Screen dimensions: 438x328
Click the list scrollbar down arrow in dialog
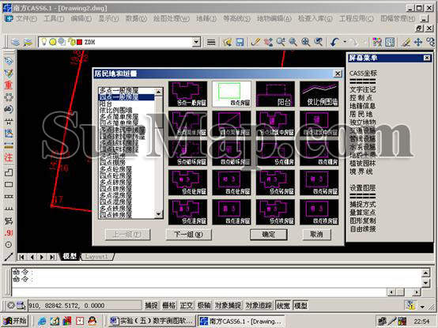pyautogui.click(x=158, y=214)
